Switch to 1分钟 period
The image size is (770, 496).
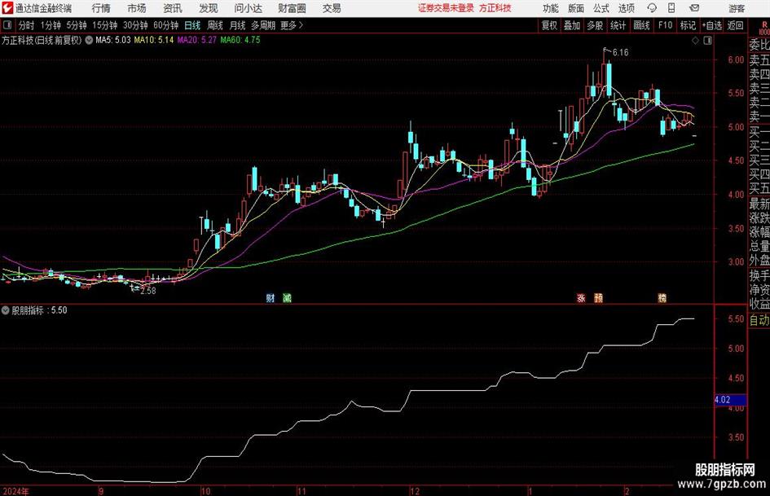[51, 25]
